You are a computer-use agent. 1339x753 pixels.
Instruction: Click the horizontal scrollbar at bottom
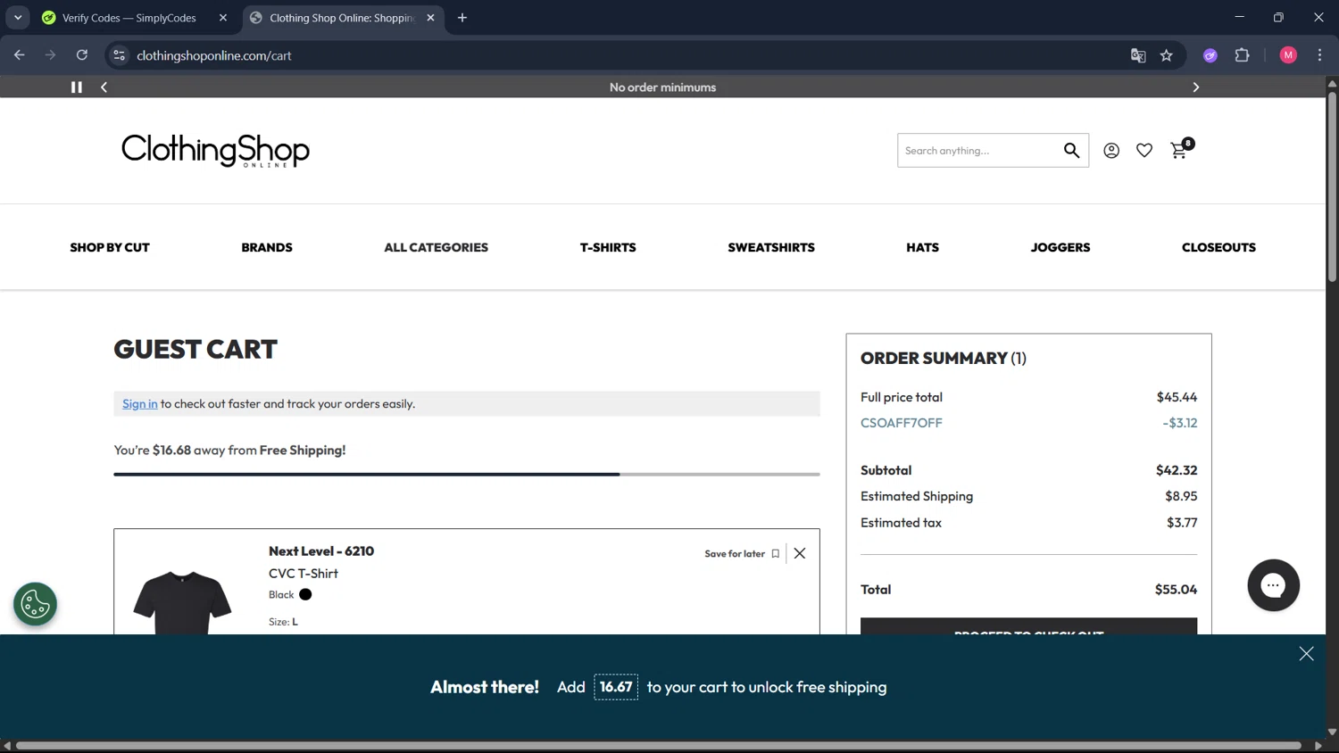[659, 745]
